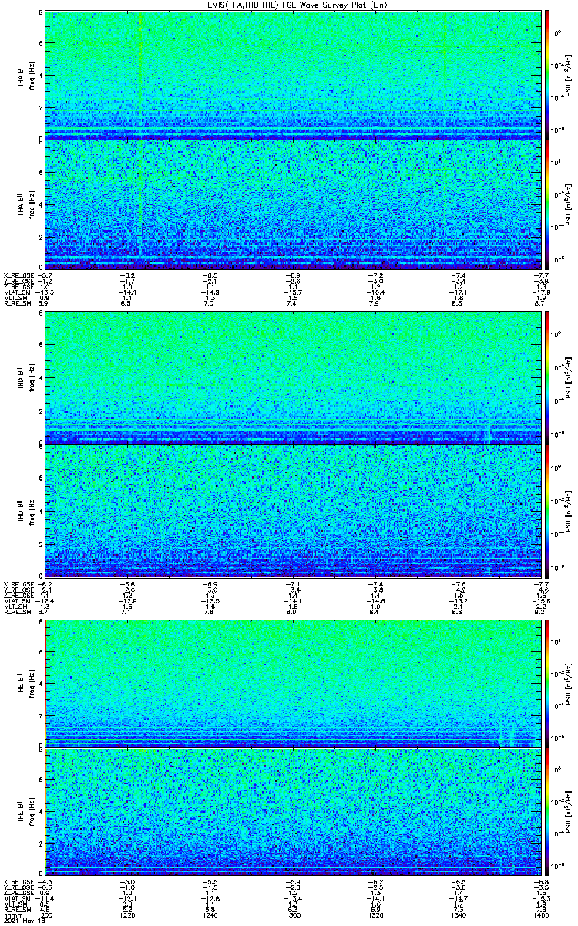The width and height of the screenshot is (578, 926).
Task: Click the THEMIS FGL Wave Survey Plot title
Action: pos(292,5)
